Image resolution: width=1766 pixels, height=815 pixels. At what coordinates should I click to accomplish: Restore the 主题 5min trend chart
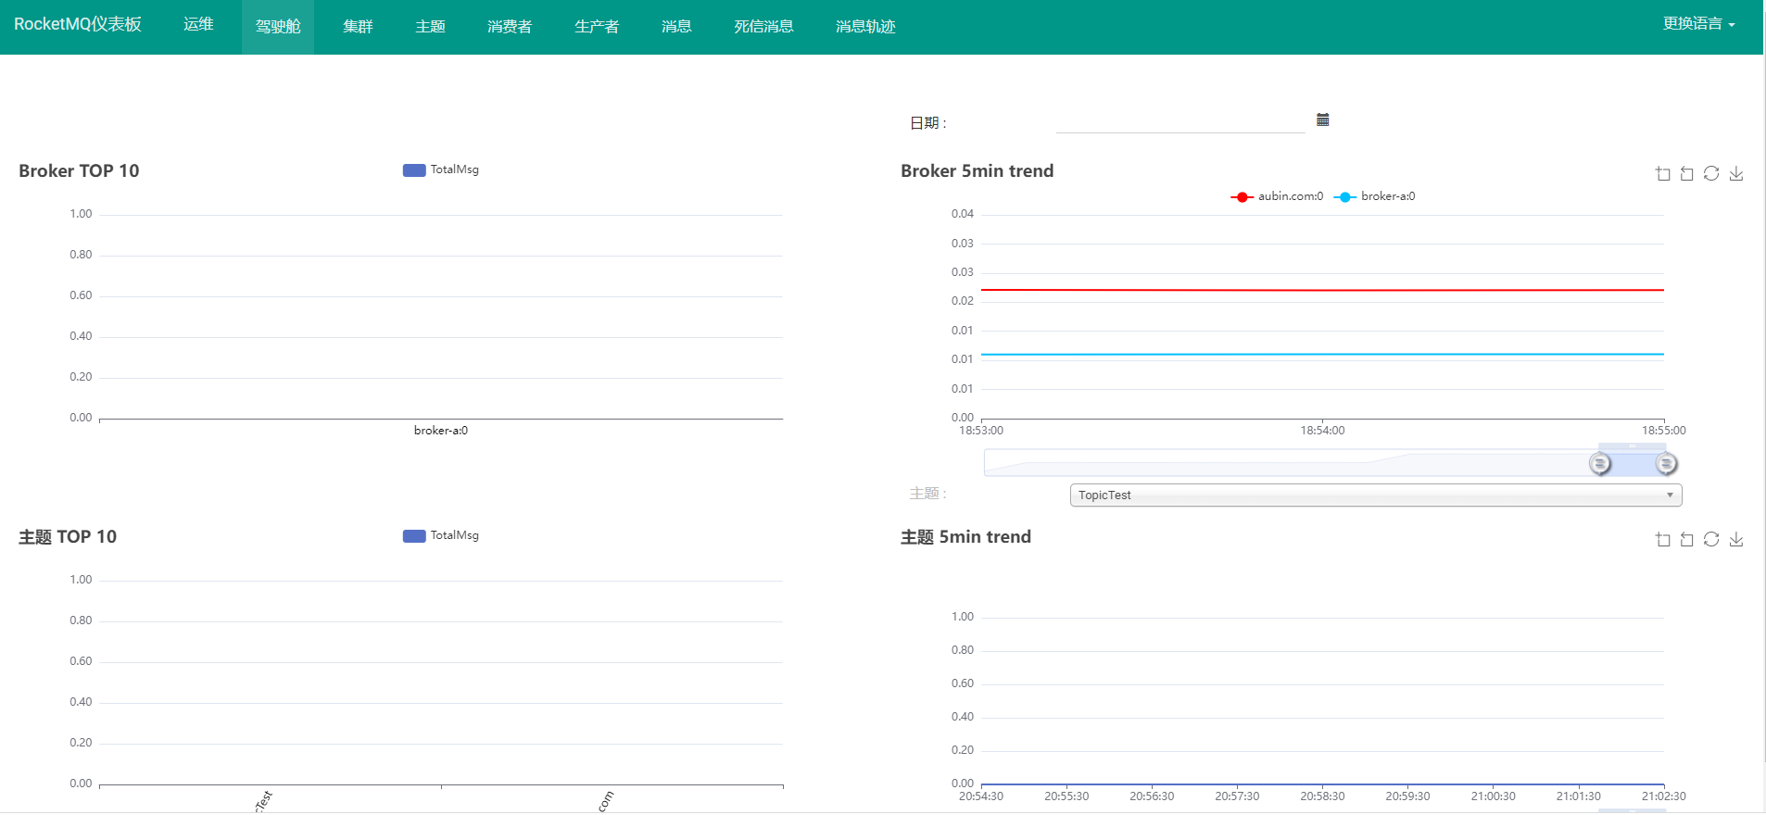tap(1711, 540)
